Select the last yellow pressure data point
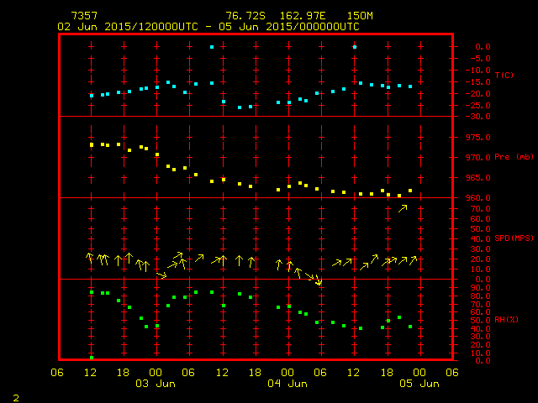This screenshot has width=538, height=403. [x=410, y=191]
